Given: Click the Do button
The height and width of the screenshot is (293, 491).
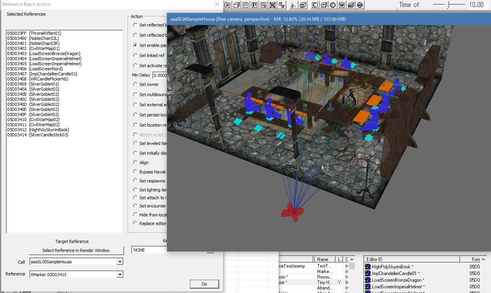Looking at the screenshot, I should [x=204, y=284].
